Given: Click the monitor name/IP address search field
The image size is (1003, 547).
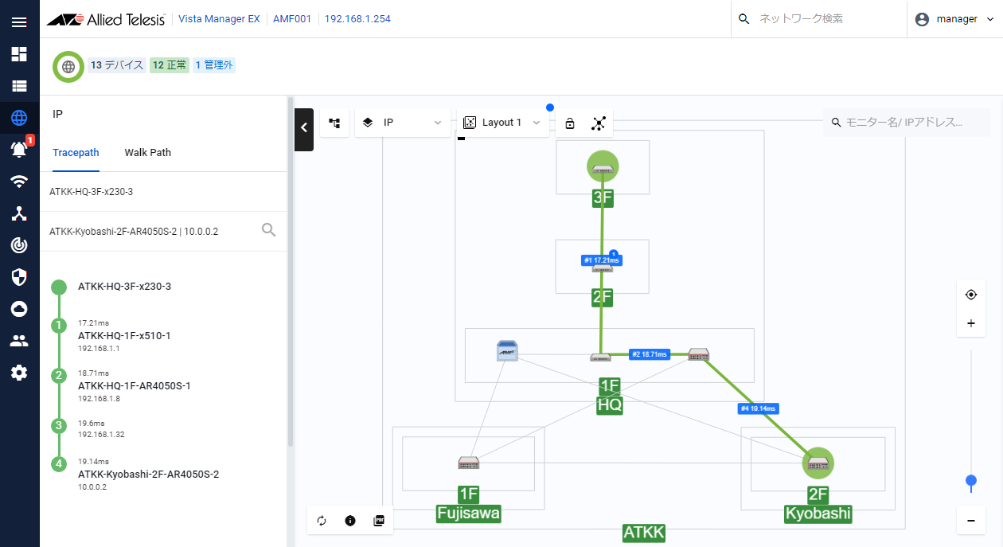Looking at the screenshot, I should (906, 123).
